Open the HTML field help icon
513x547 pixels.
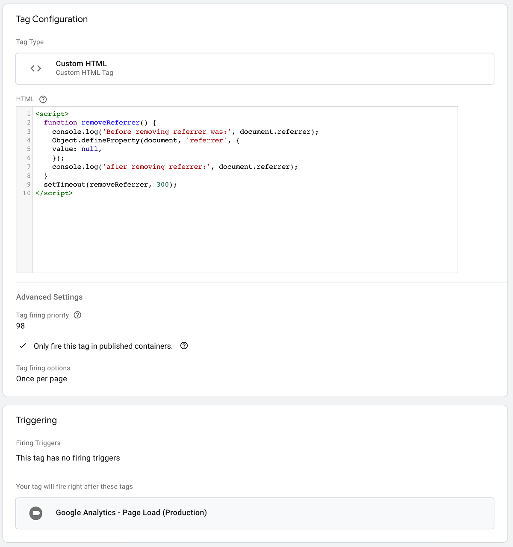click(43, 99)
